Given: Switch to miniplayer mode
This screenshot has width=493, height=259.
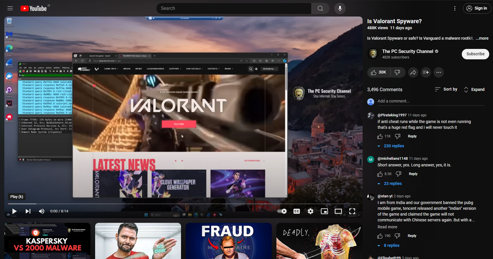Looking at the screenshot, I should [324, 211].
